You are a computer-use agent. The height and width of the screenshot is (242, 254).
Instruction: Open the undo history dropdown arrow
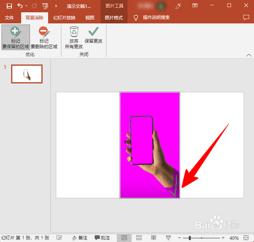pyautogui.click(x=26, y=6)
